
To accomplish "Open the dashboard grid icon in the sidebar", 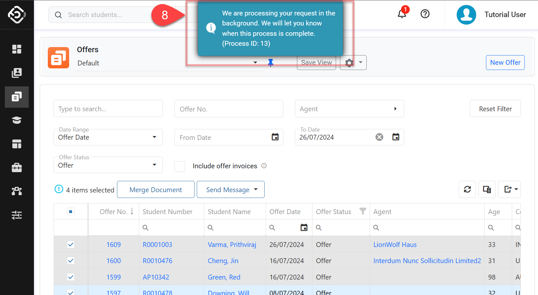I will pos(17,49).
